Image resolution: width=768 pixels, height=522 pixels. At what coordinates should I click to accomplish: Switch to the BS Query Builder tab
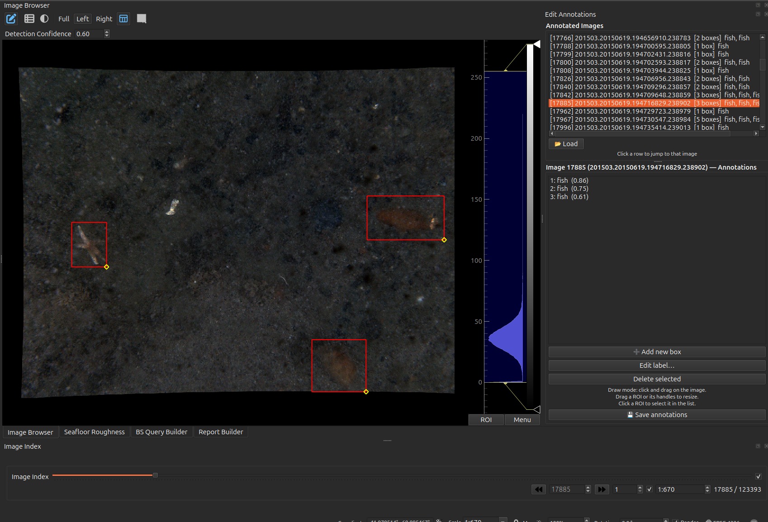[x=161, y=432]
